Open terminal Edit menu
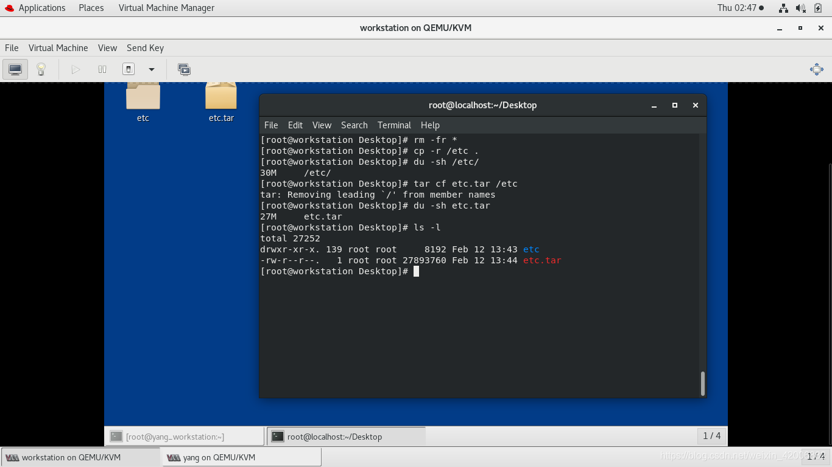 [x=295, y=125]
